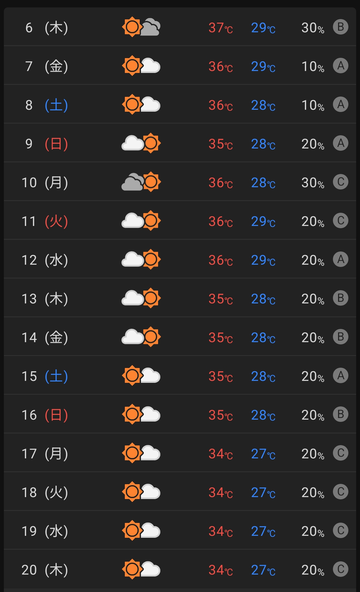360x592 pixels.
Task: Tap the 30% rain chance on day 10
Action: (x=313, y=183)
